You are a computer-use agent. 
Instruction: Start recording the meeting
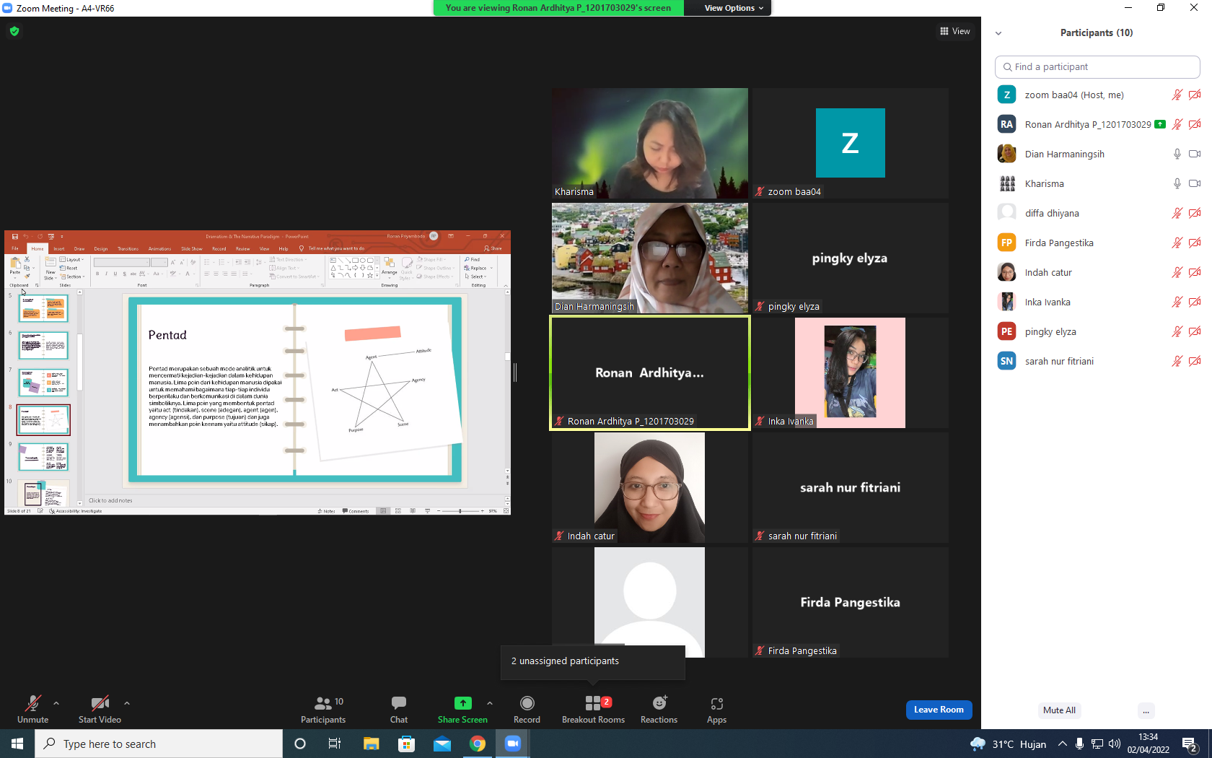[527, 708]
